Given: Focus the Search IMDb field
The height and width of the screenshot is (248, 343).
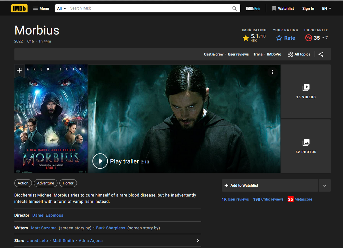Looking at the screenshot, I should (x=149, y=8).
